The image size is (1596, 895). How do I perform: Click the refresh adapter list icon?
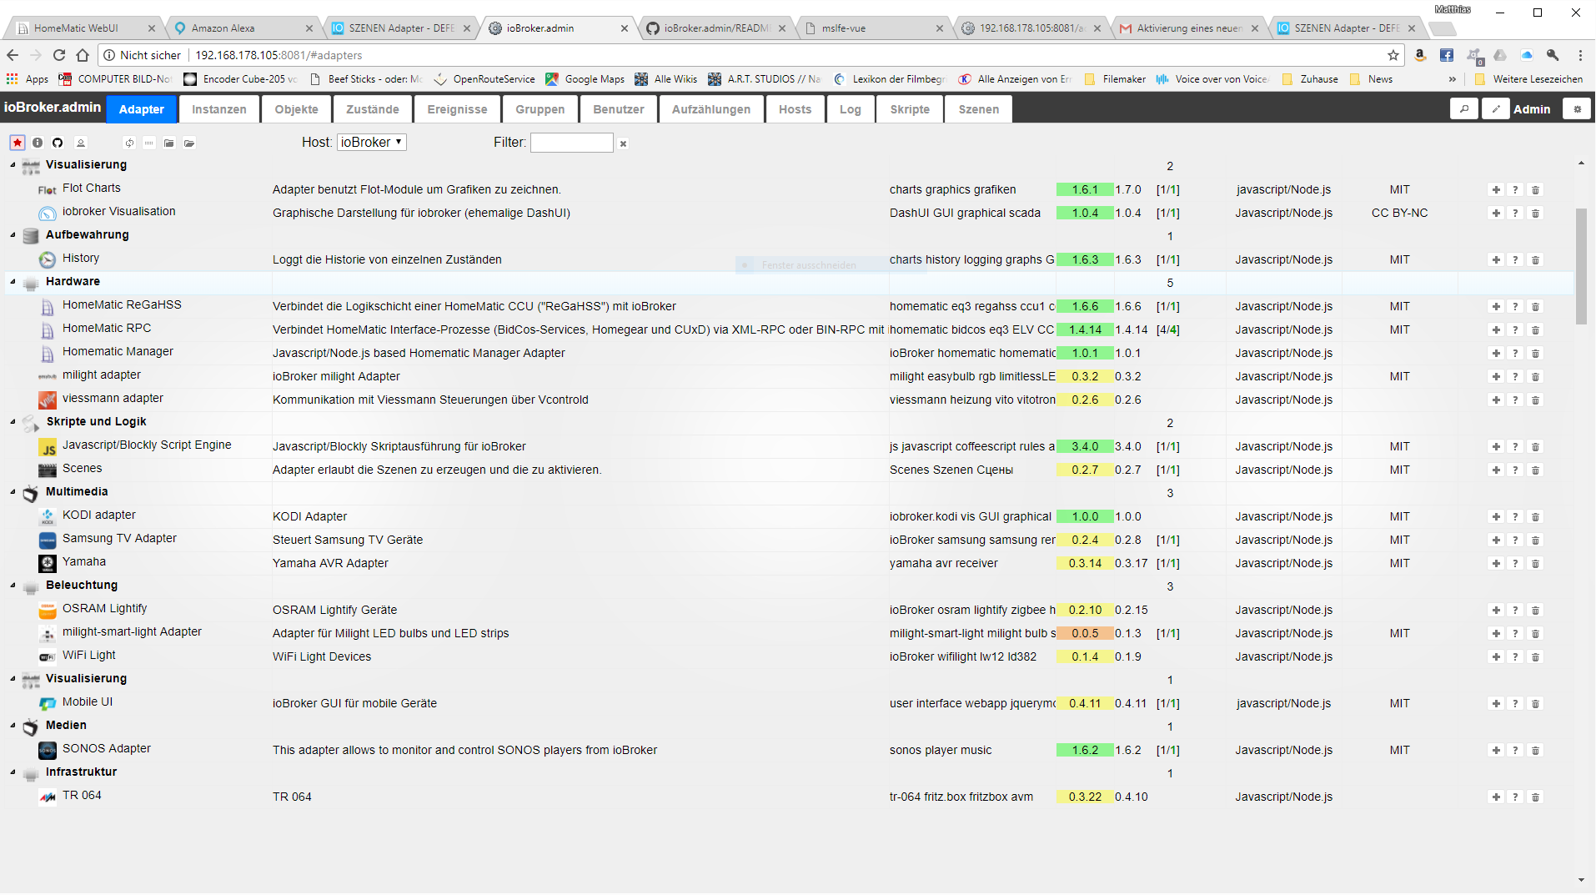(129, 143)
